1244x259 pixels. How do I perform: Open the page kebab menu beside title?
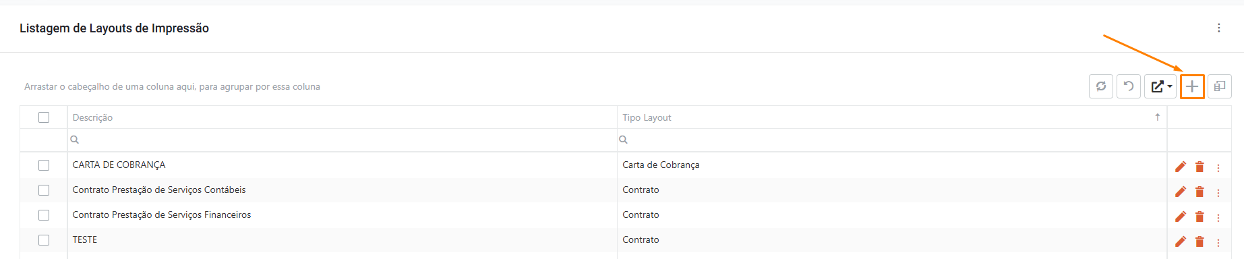pyautogui.click(x=1218, y=28)
